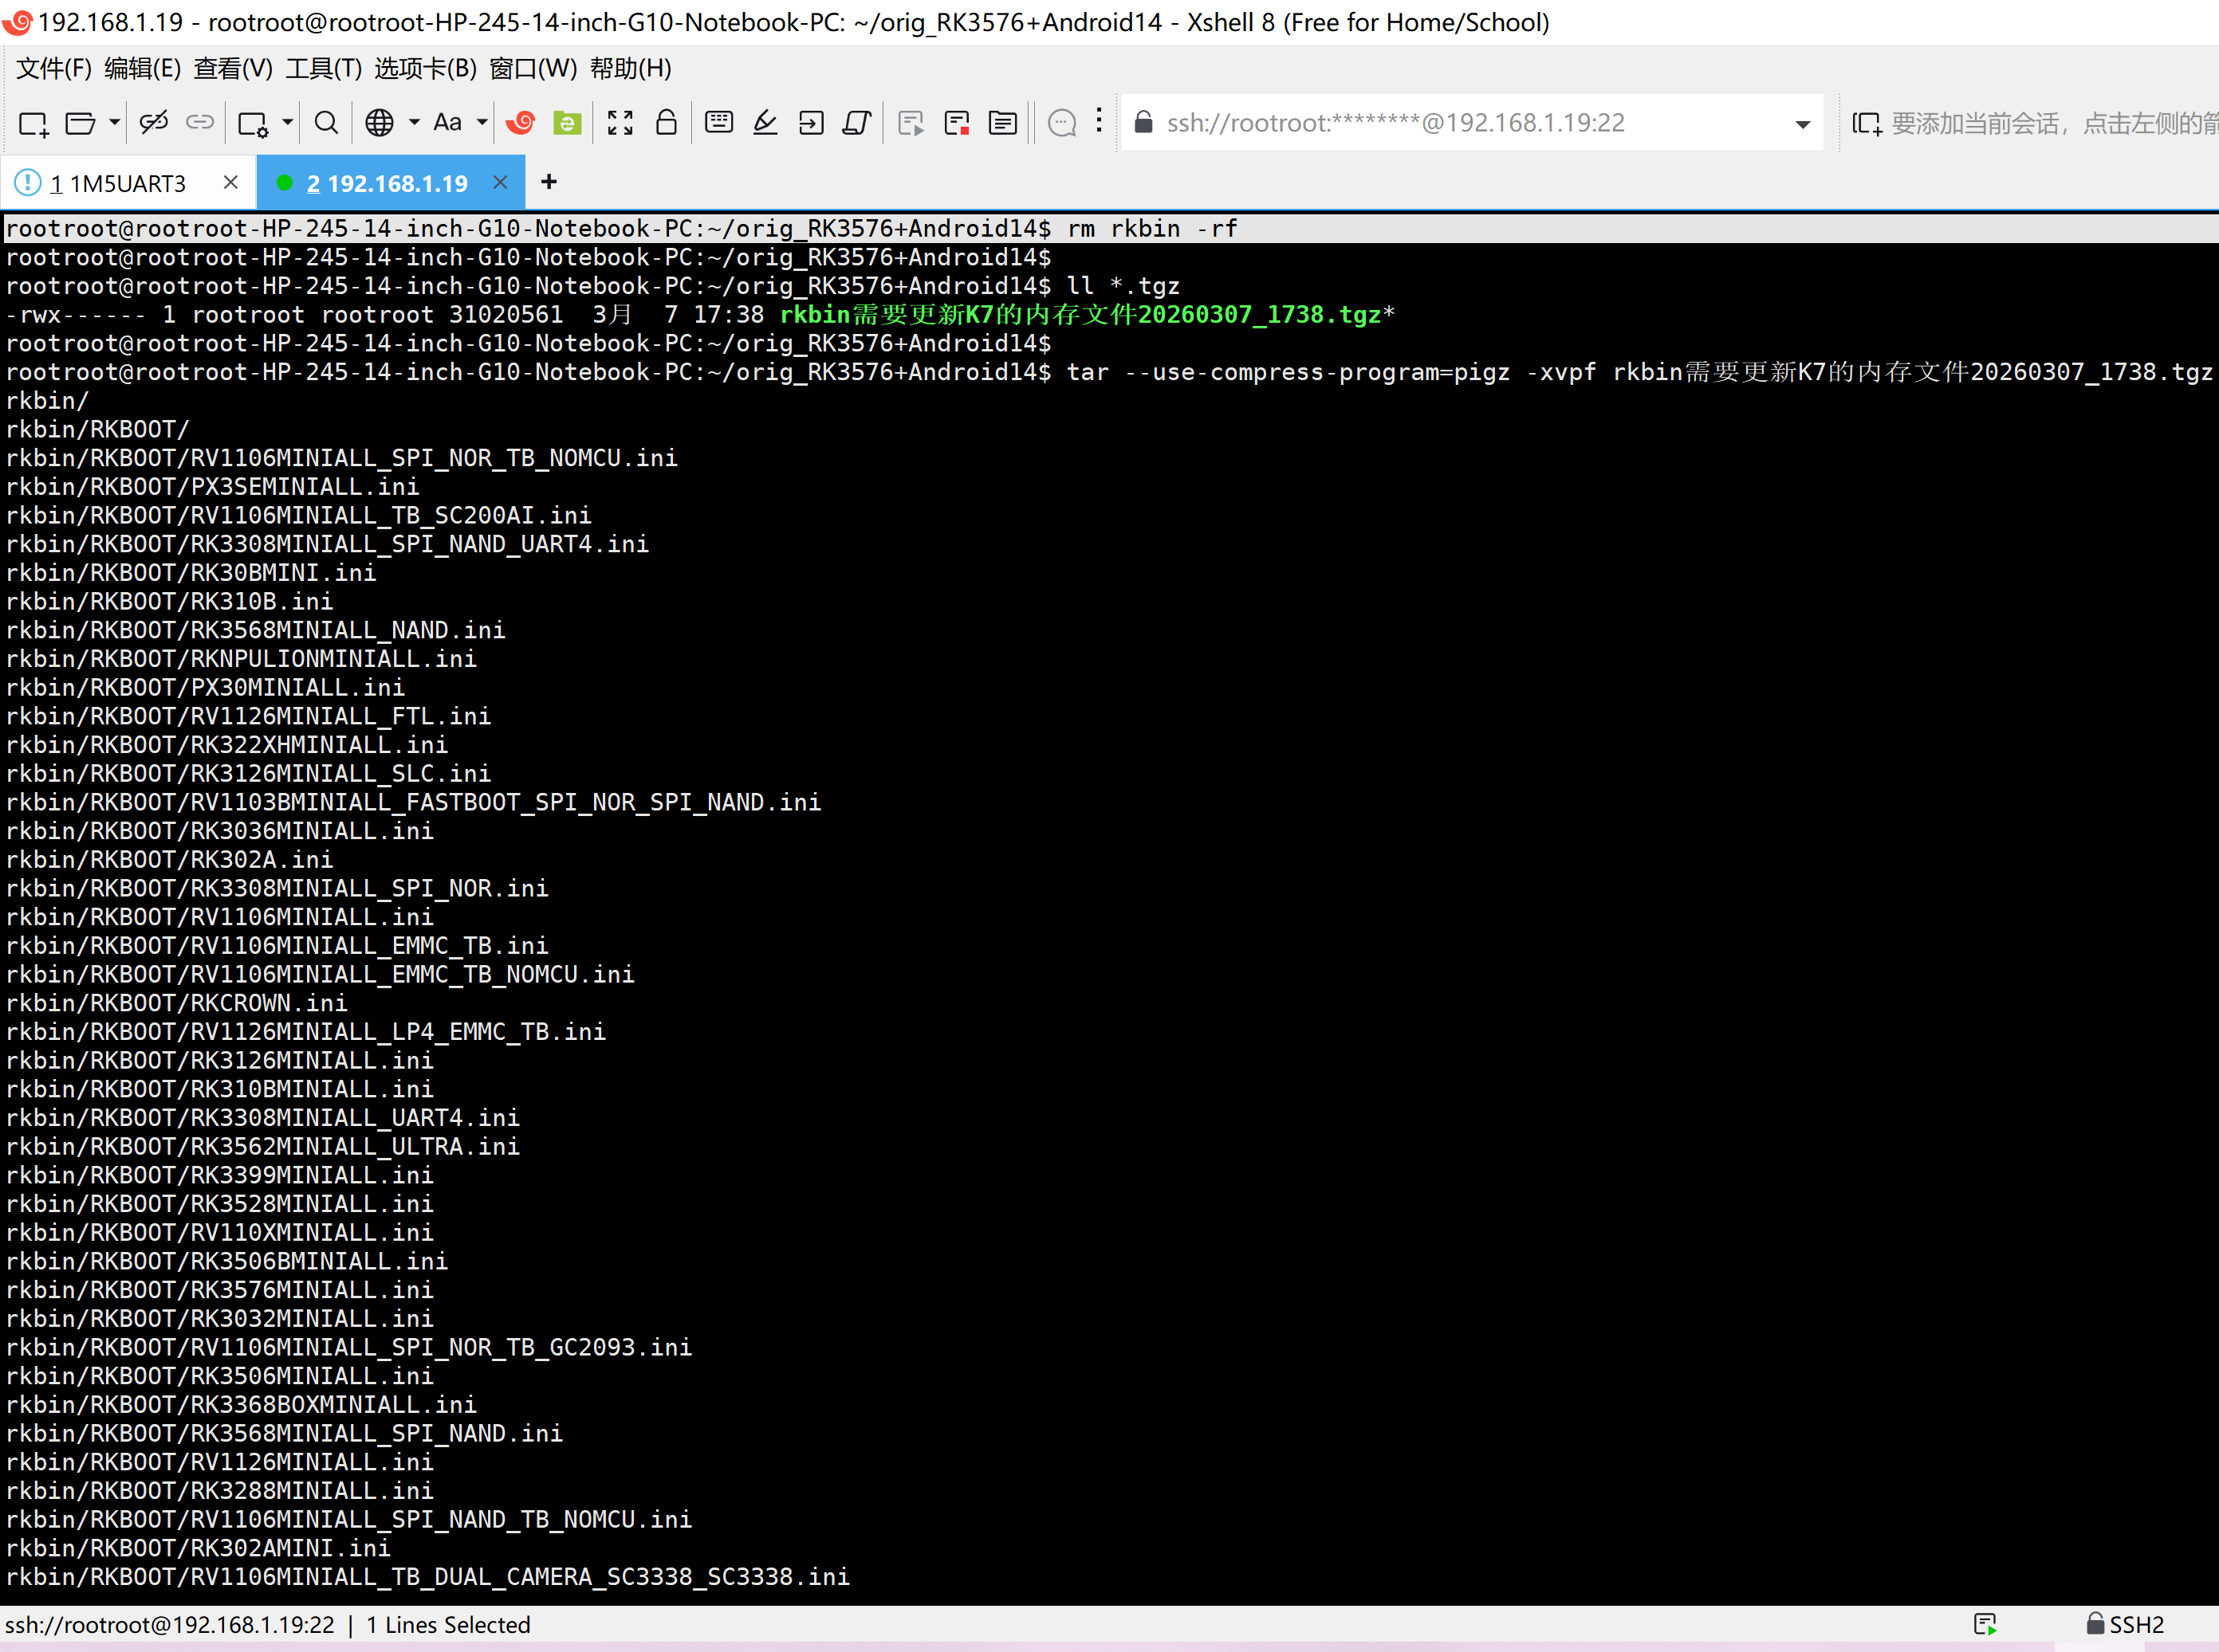The image size is (2219, 1652).
Task: Expand the font Aa dropdown arrow
Action: 482,123
